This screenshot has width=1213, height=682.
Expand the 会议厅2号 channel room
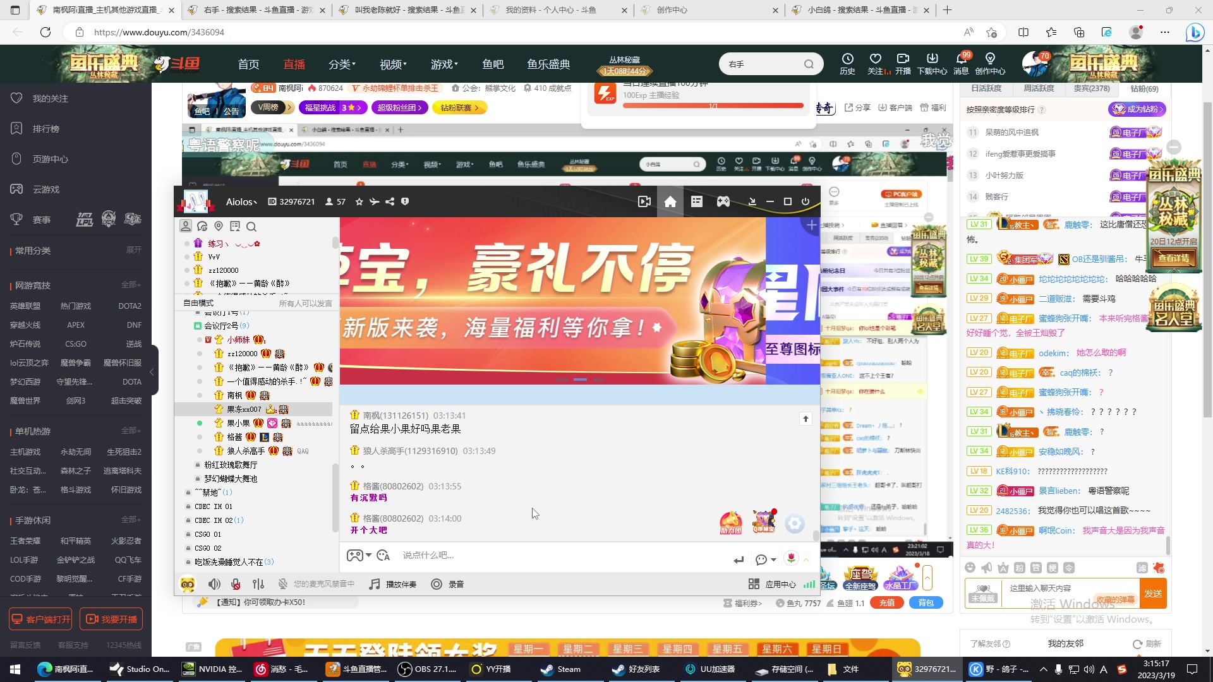click(221, 326)
